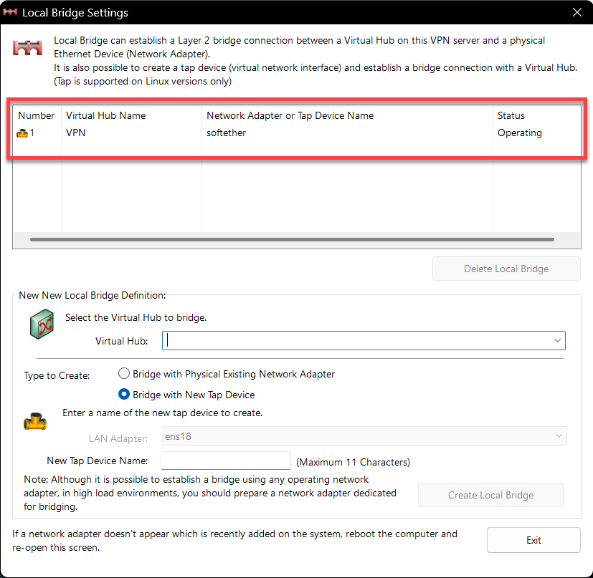The image size is (593, 578).
Task: Sort by the Number column header
Action: tap(37, 115)
